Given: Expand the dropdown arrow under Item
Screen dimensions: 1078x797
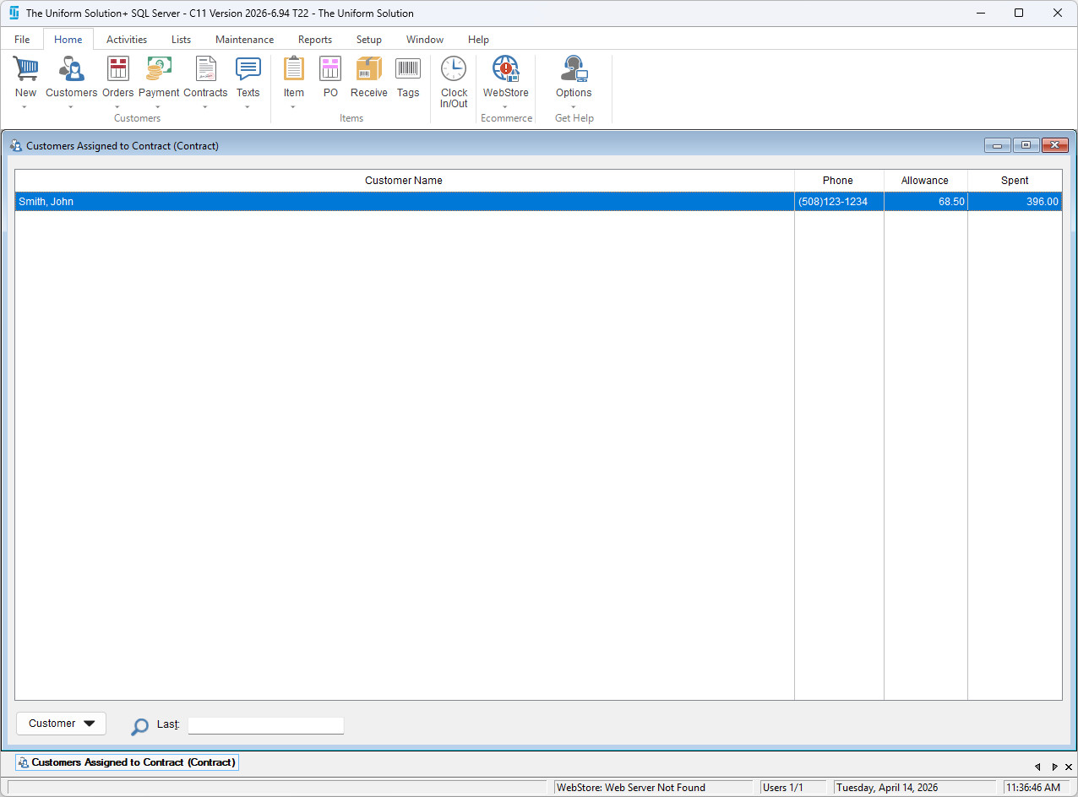Looking at the screenshot, I should click(293, 107).
